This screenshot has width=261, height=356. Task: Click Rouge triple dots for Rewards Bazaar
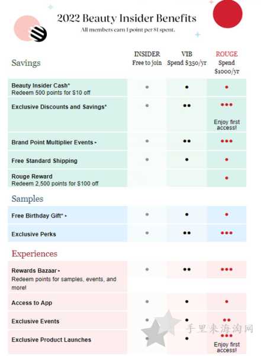point(226,269)
